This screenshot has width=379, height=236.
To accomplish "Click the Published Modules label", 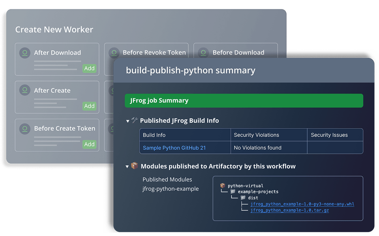I will pyautogui.click(x=167, y=179).
